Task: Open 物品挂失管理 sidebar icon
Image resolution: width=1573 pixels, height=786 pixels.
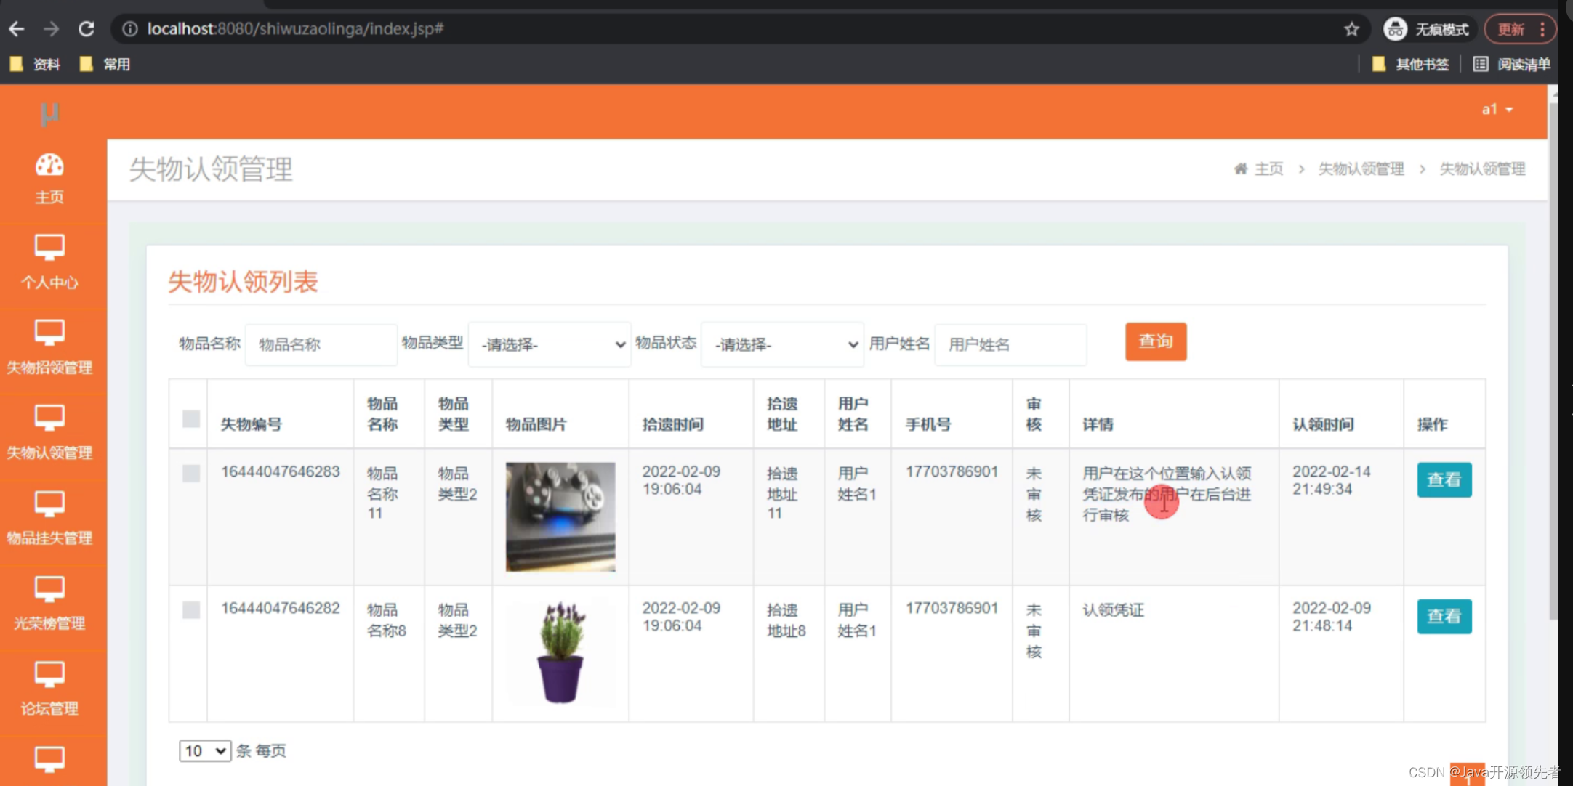Action: pos(49,503)
